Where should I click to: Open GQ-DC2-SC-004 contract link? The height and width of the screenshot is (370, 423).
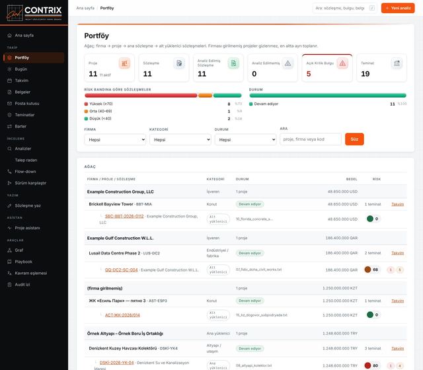[x=121, y=270]
